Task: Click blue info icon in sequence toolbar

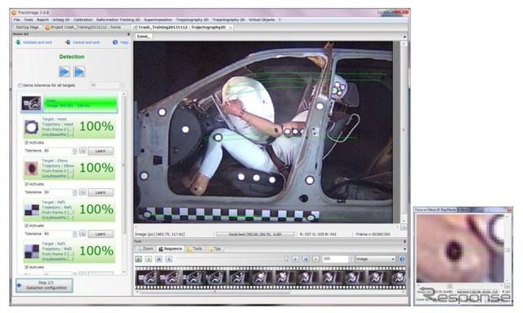Action: click(402, 258)
